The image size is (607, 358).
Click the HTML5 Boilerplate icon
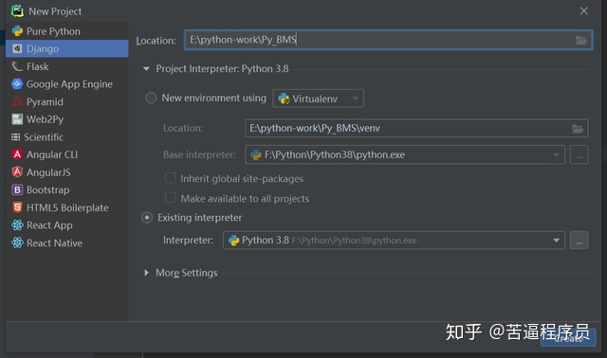click(17, 207)
